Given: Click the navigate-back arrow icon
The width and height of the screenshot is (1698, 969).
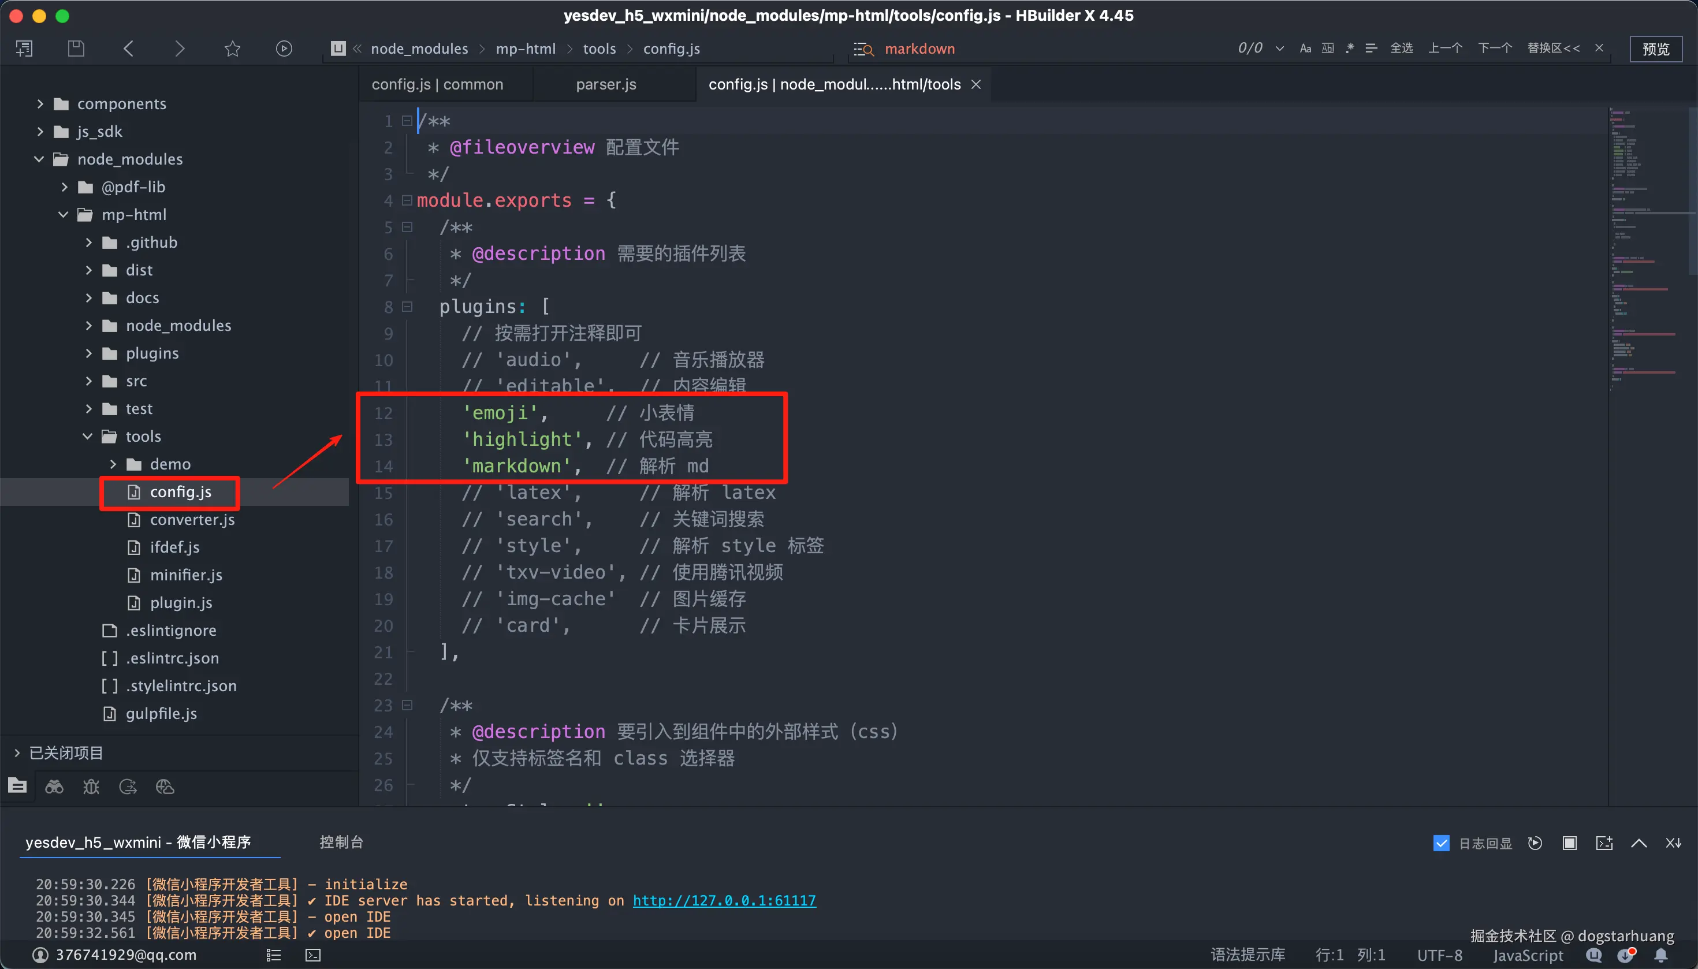Looking at the screenshot, I should (x=128, y=48).
